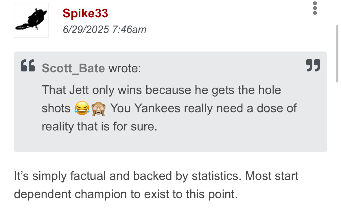Screen dimensions: 341x210
Task: Click the 6/29/2025 7:46am post timestamp
Action: pyautogui.click(x=105, y=29)
